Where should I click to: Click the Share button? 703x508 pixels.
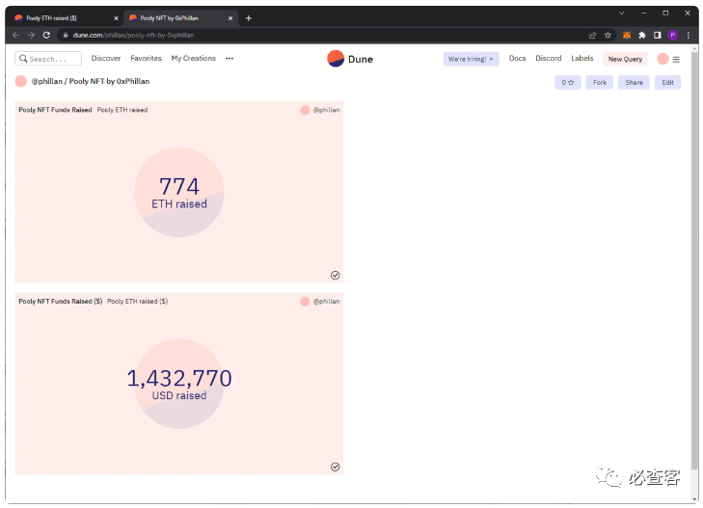pyautogui.click(x=634, y=83)
